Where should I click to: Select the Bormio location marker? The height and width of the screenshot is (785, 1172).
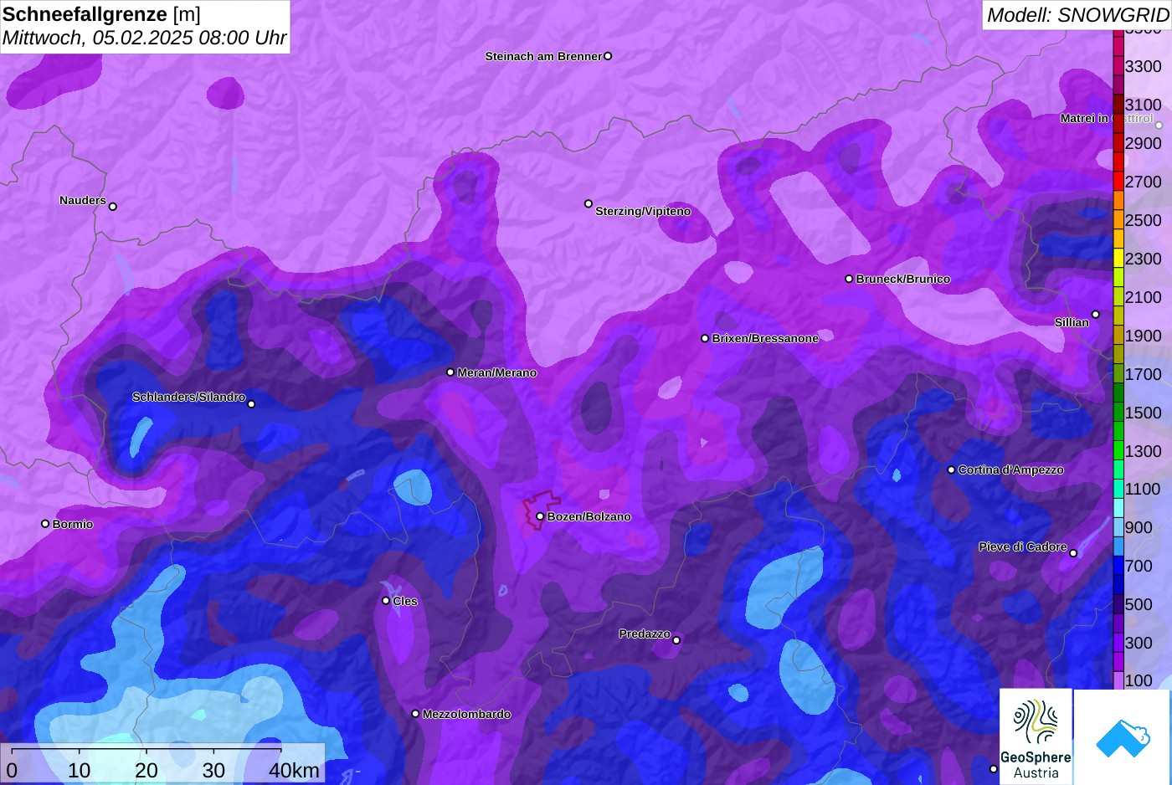coord(45,524)
